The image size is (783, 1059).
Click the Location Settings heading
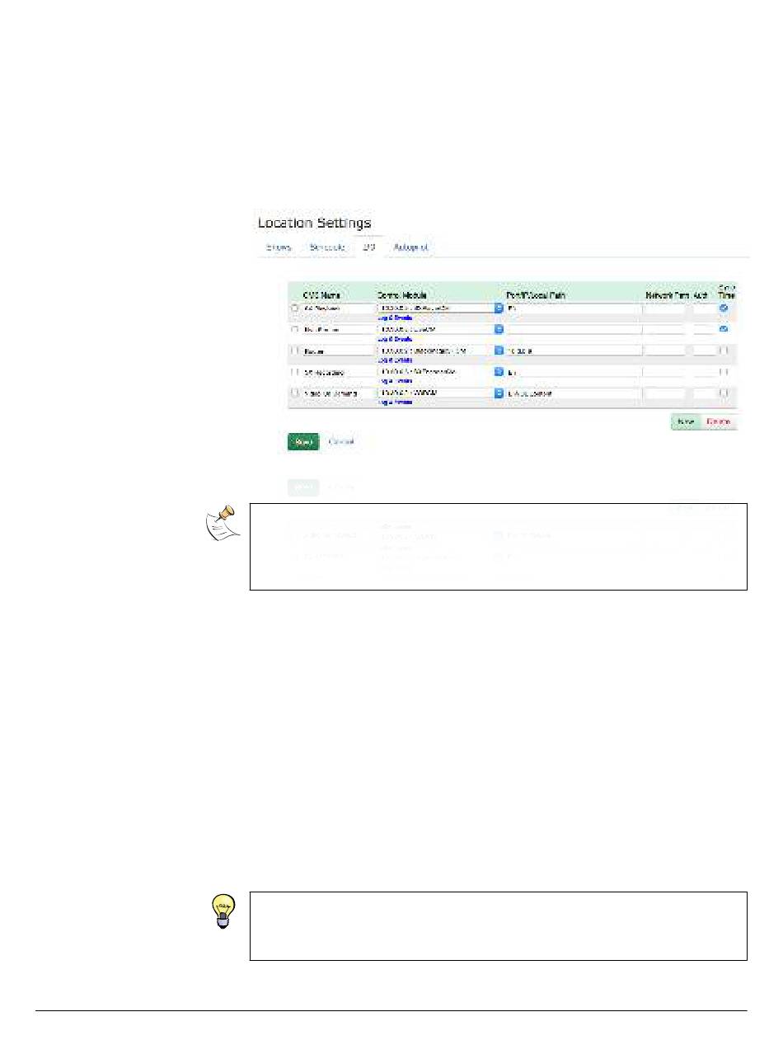coord(315,223)
